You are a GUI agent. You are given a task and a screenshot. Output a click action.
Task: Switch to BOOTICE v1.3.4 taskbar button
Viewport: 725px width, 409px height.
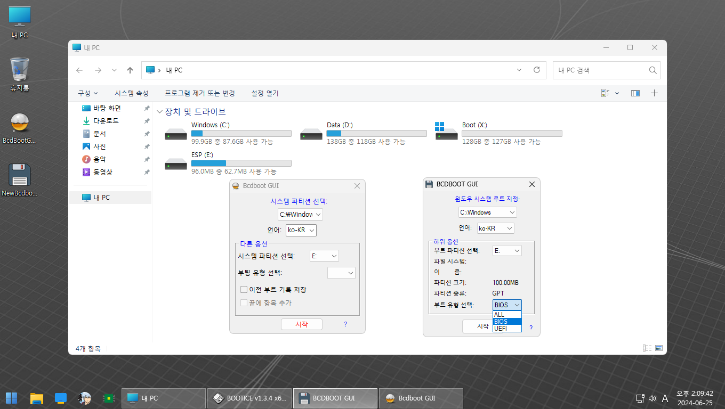pos(249,398)
